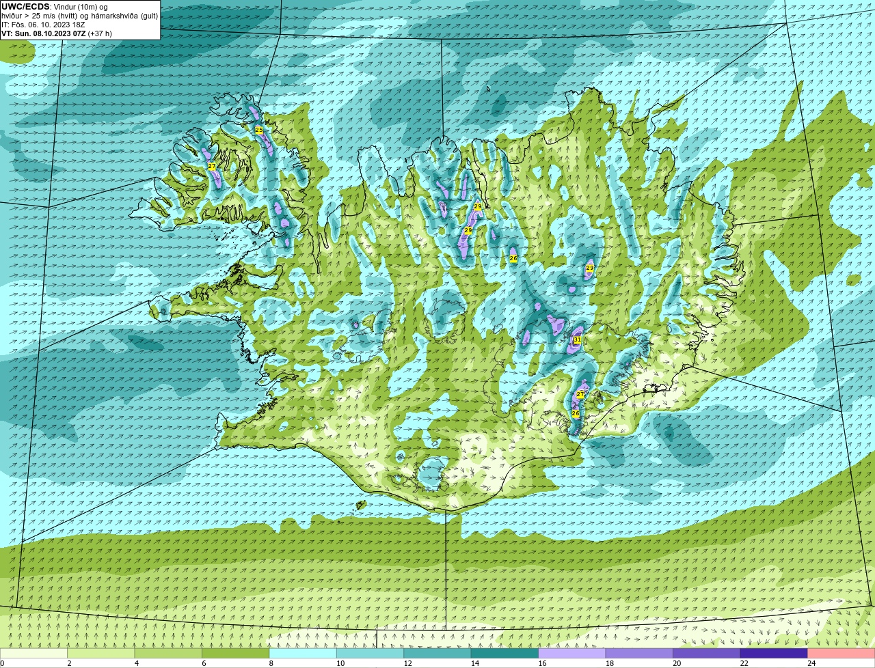This screenshot has height=668, width=875.
Task: Click the legend tick label "18"
Action: point(610,663)
